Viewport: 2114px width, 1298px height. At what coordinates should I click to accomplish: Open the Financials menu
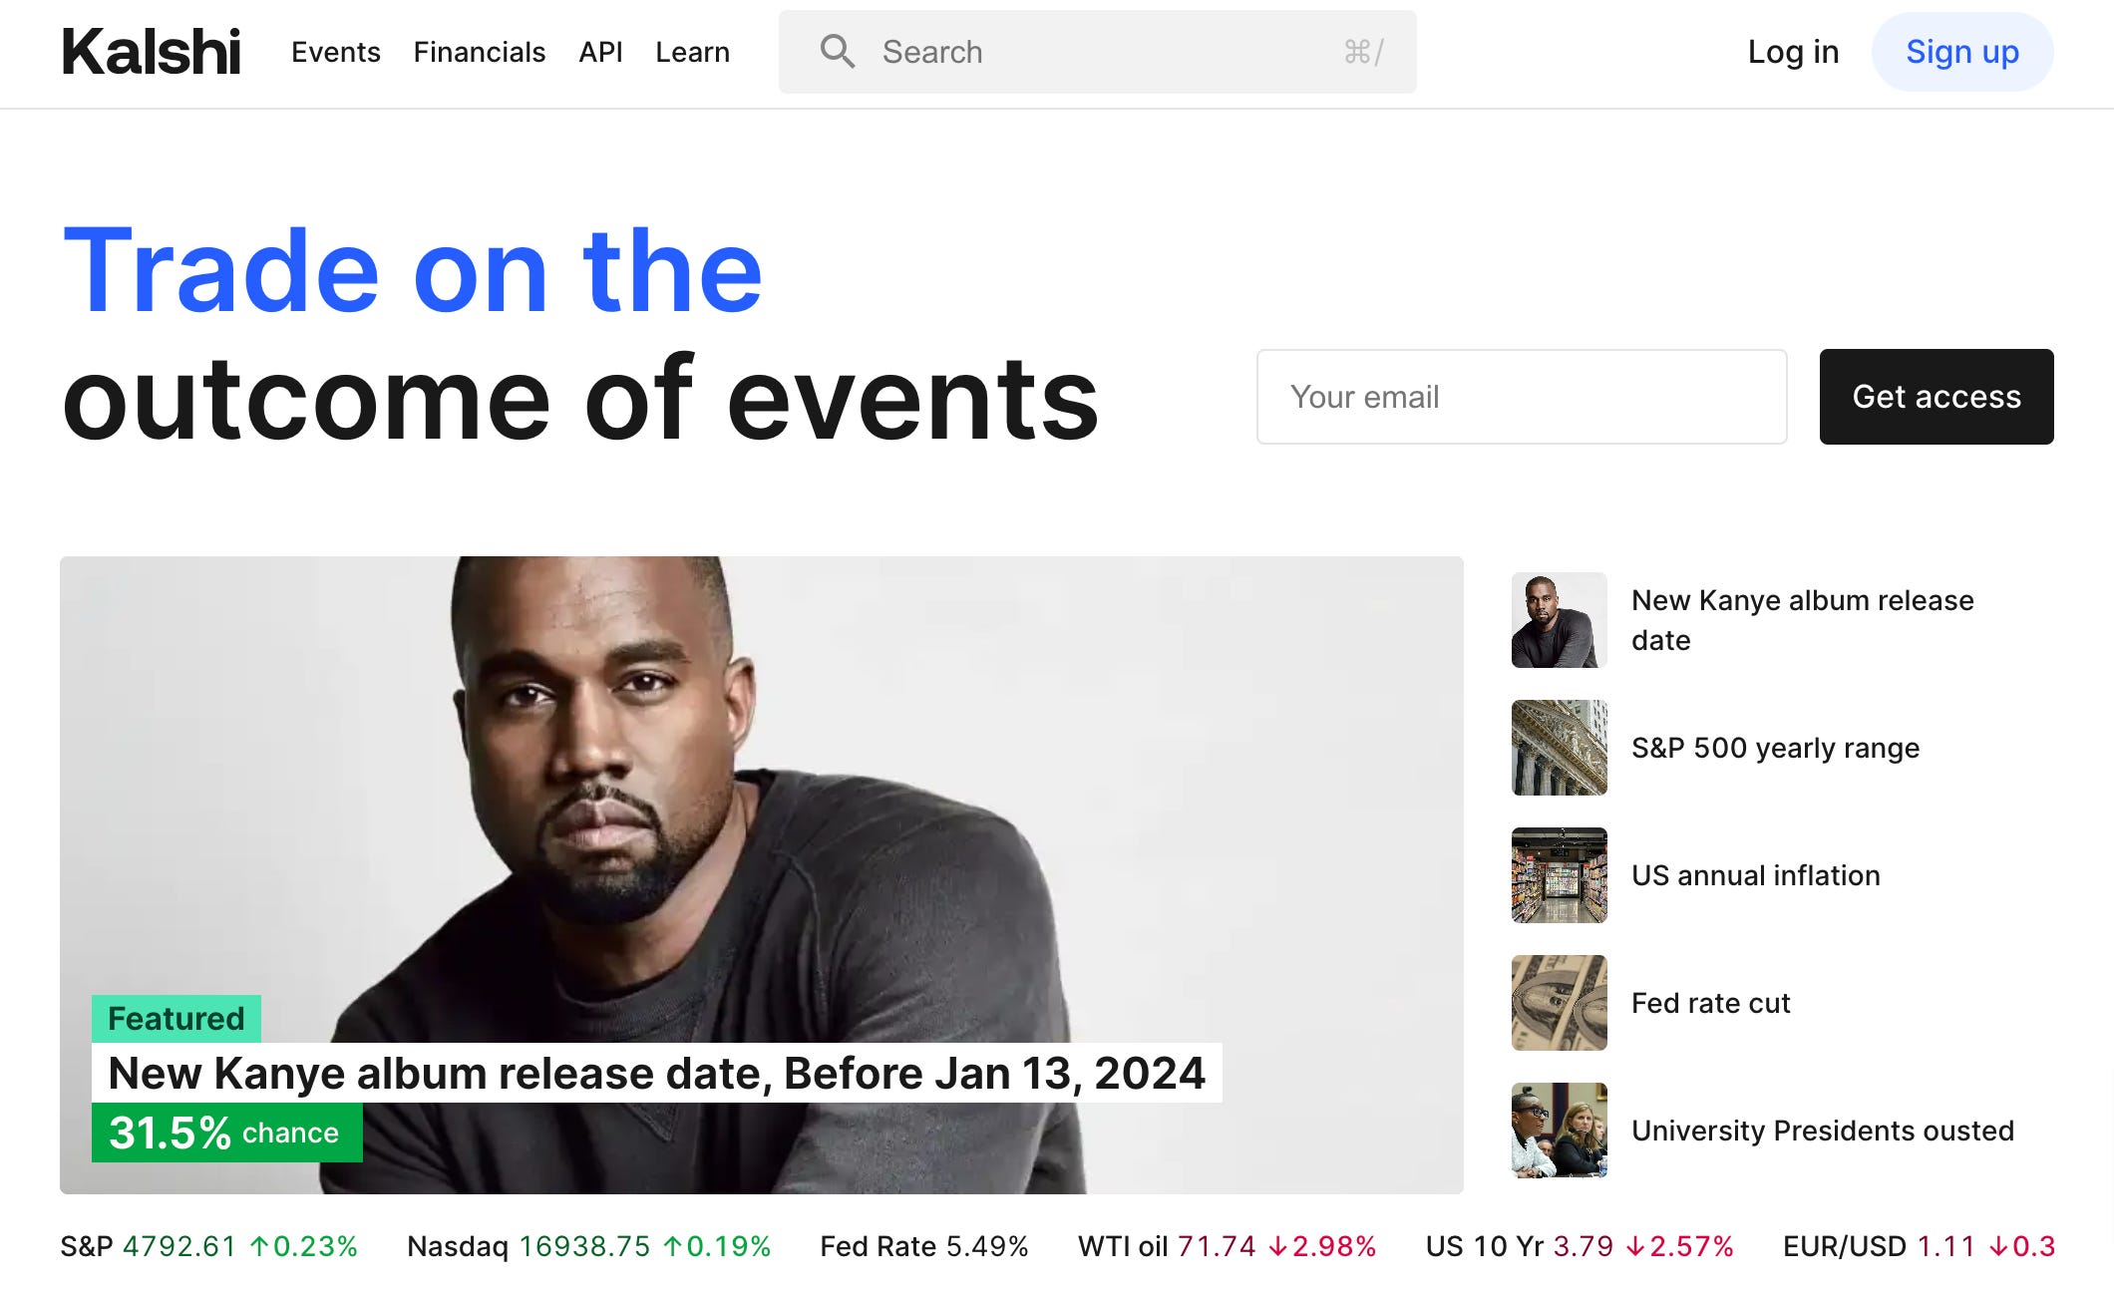480,52
